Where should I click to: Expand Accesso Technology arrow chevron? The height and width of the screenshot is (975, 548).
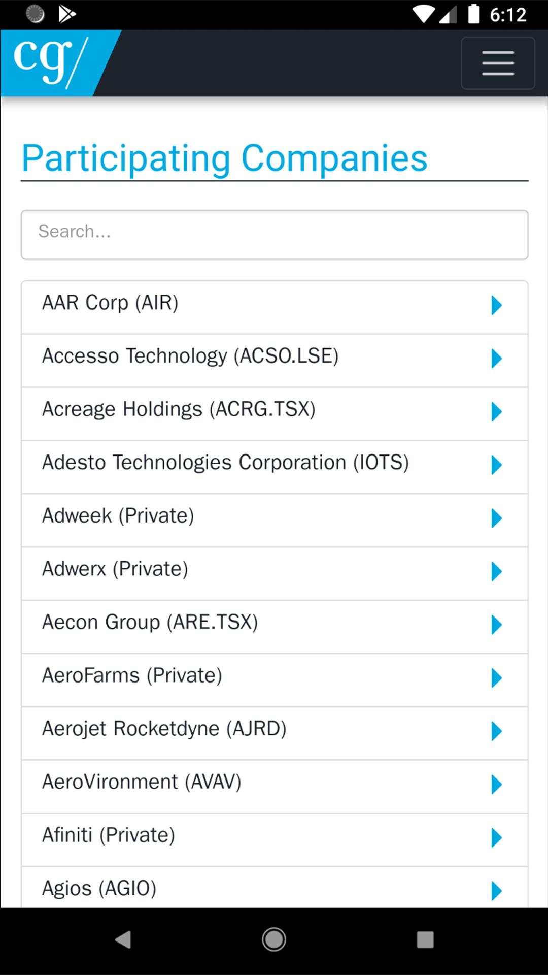pos(496,359)
